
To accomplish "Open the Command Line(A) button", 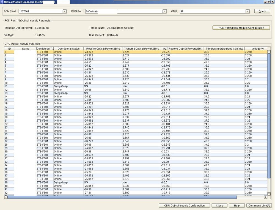I will point(259,206).
